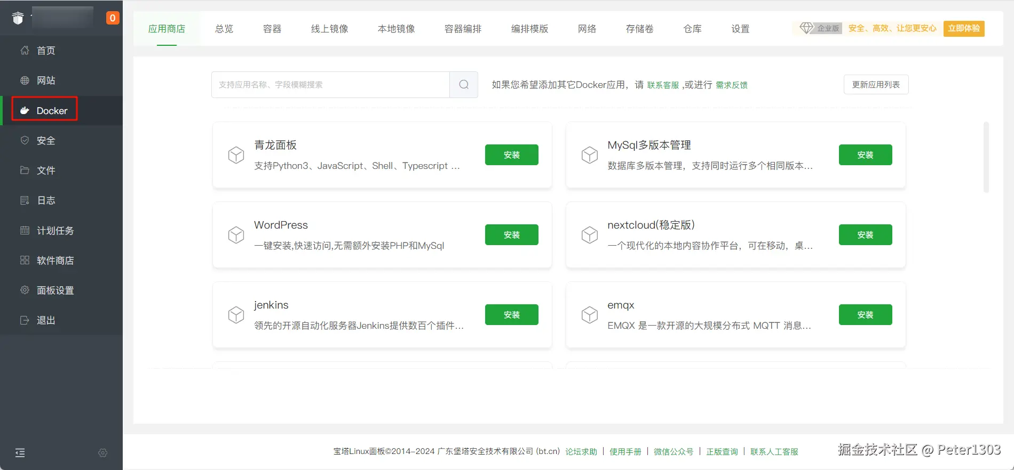Click the MySql多版本管理 app title
Screen dimensions: 1014x470
649,145
